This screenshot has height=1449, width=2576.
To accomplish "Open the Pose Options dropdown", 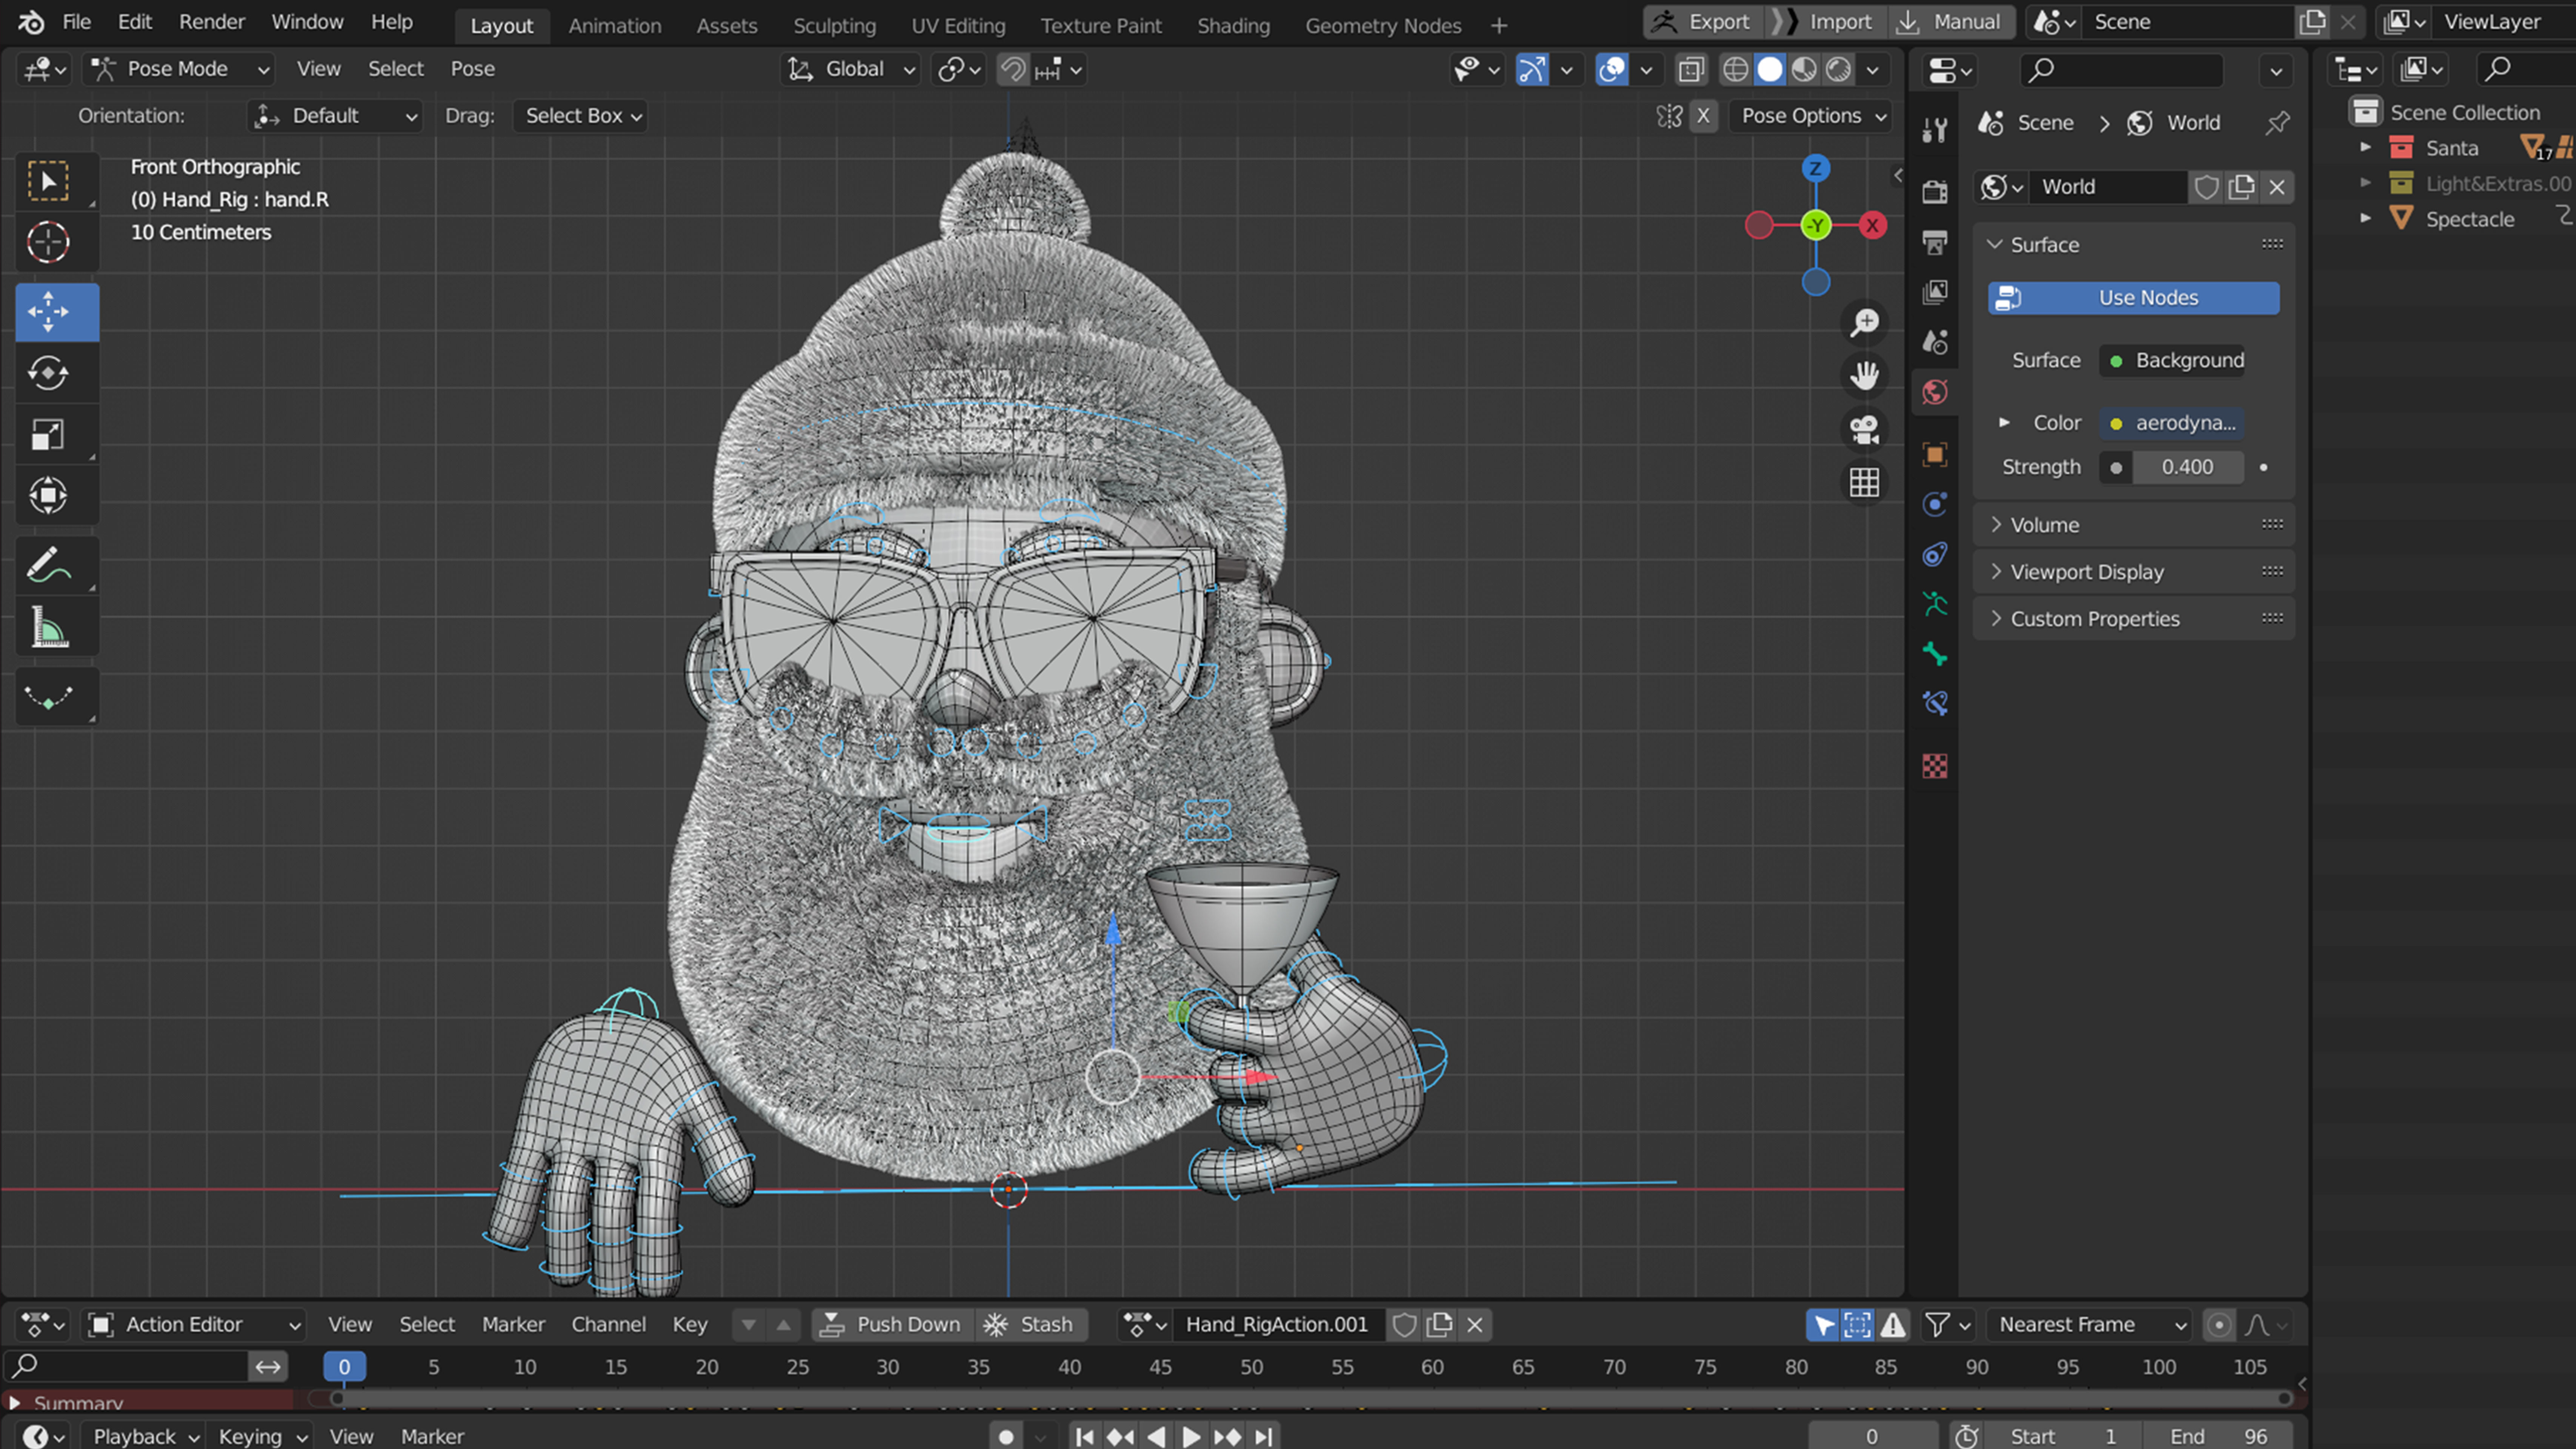I will (1811, 116).
